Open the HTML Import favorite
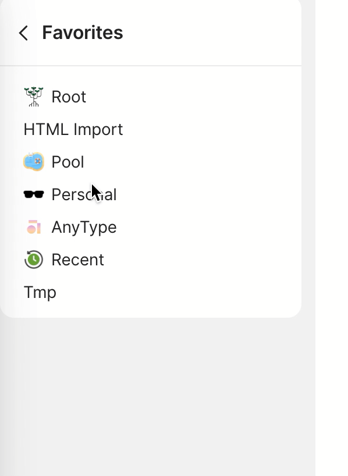The height and width of the screenshot is (476, 348). coord(73,129)
